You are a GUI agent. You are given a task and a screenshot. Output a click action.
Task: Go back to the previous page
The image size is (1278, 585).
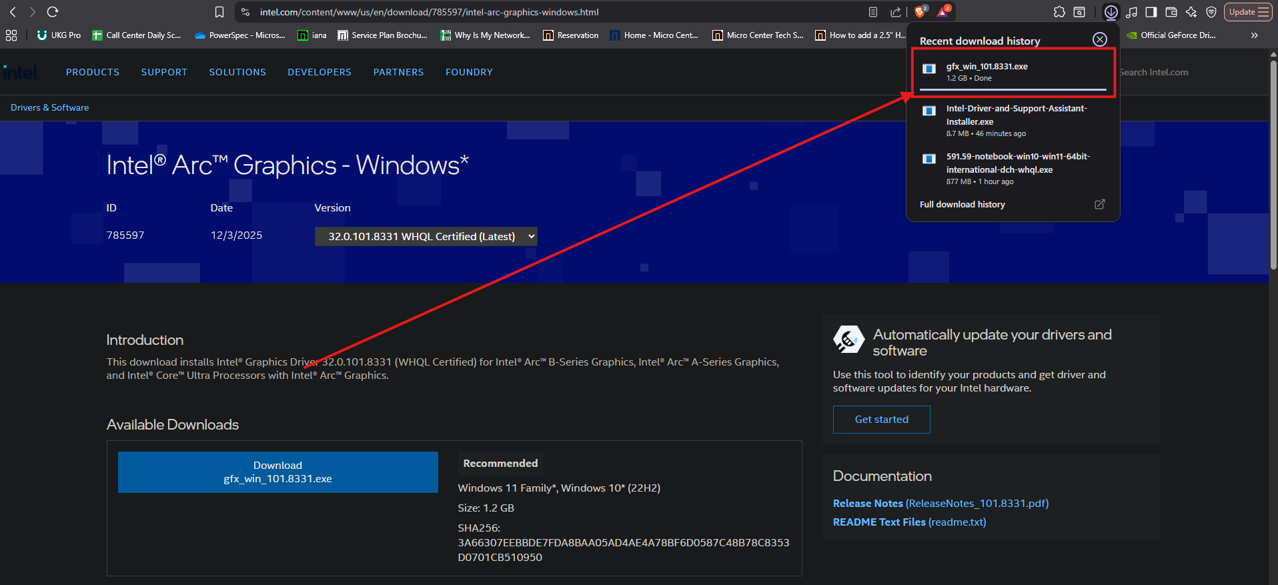[13, 12]
